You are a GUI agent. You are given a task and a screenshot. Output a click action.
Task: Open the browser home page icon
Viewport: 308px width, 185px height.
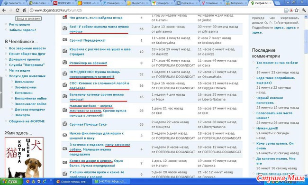(24, 10)
